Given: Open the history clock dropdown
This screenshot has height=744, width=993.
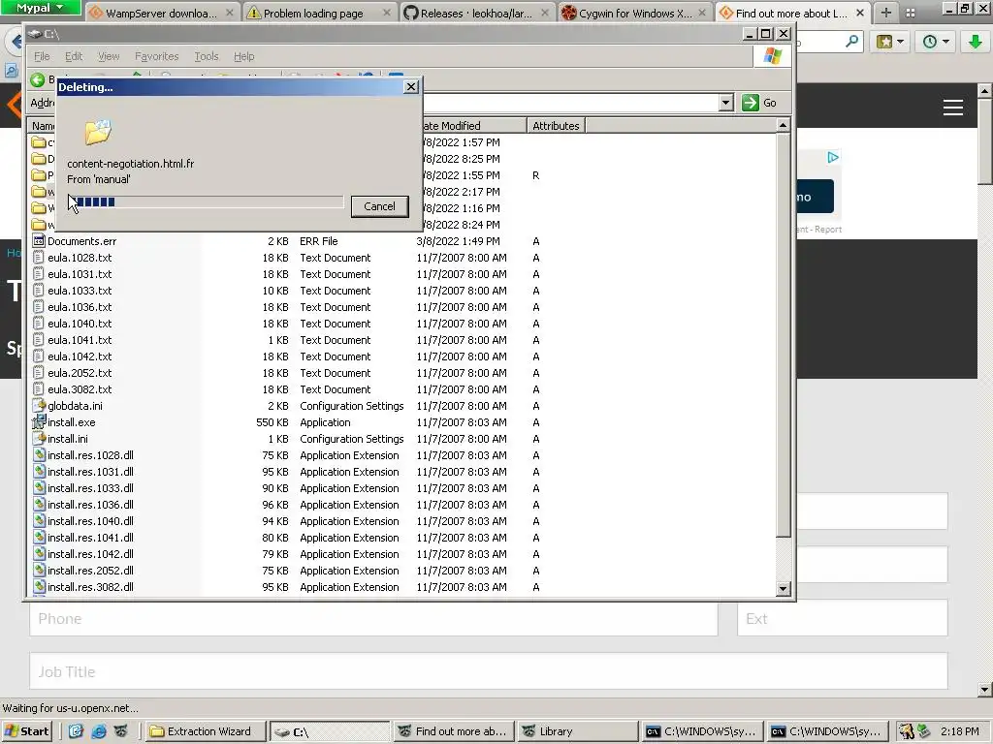Looking at the screenshot, I should coord(936,42).
